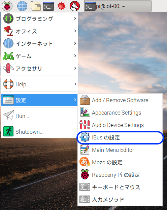167x210 pixels.
Task: Expand the プログラミング submenu arrow
Action: click(x=75, y=18)
